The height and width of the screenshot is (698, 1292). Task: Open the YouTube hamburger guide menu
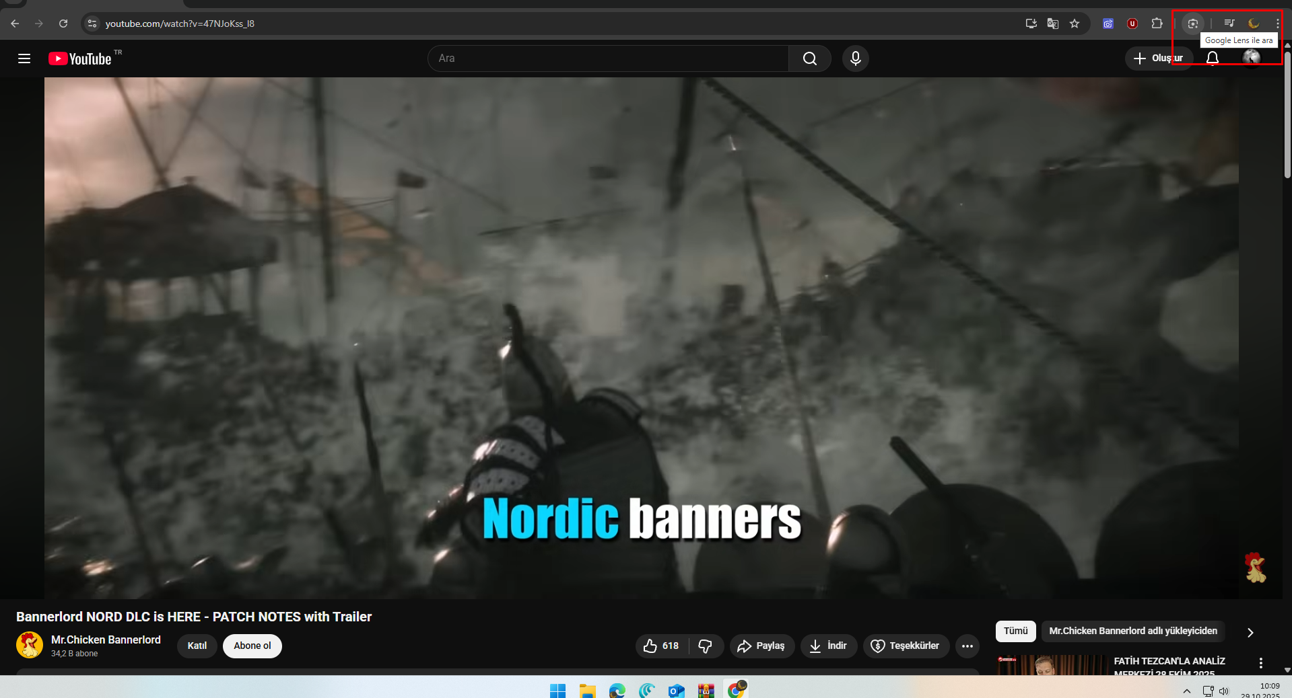(x=24, y=59)
